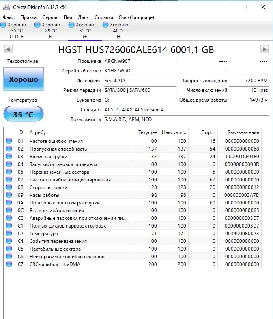Open the Файл menu
Screen dimensions: 273x319
coord(9,17)
